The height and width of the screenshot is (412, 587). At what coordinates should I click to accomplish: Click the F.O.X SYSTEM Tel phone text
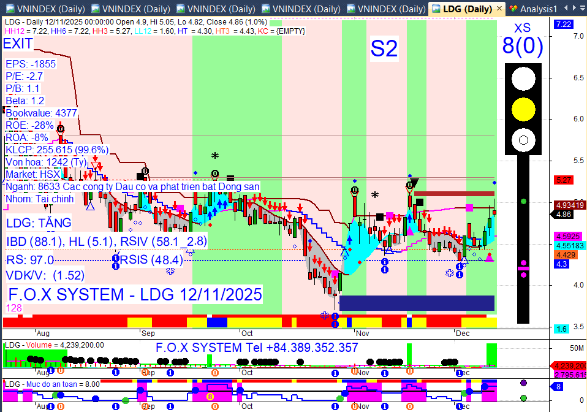[257, 348]
